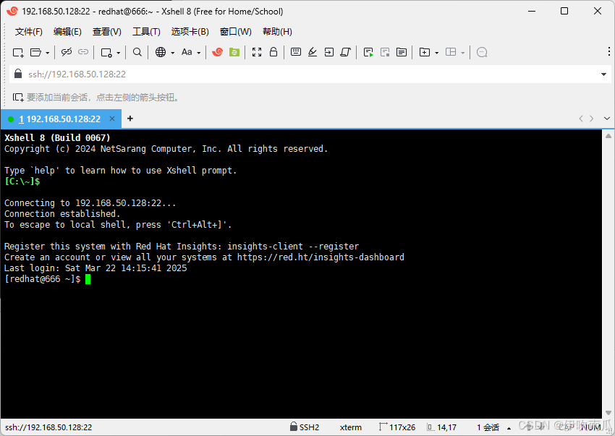Open the 编辑(E) menu
The width and height of the screenshot is (615, 436).
click(x=67, y=32)
